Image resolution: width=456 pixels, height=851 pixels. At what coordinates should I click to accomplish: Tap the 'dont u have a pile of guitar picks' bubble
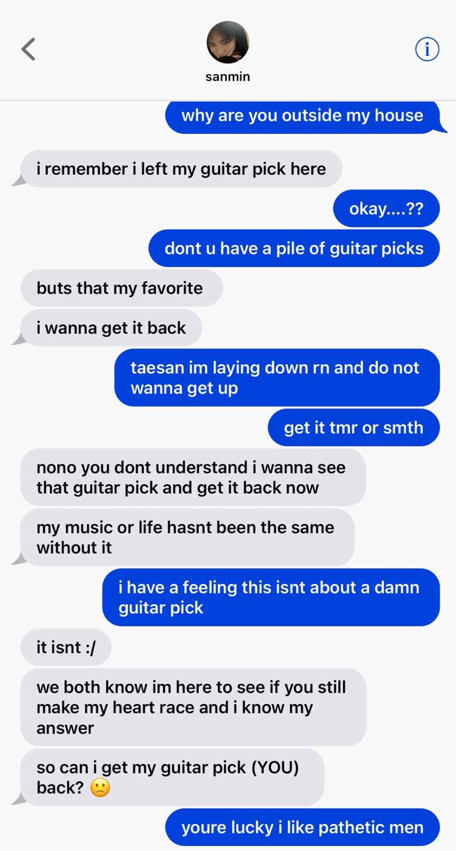point(294,248)
